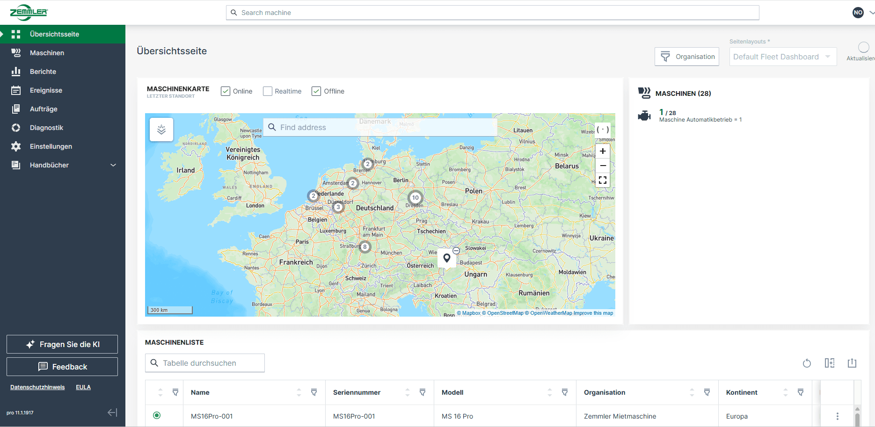Image resolution: width=875 pixels, height=427 pixels.
Task: Open Berichte in the sidebar
Action: coord(63,72)
